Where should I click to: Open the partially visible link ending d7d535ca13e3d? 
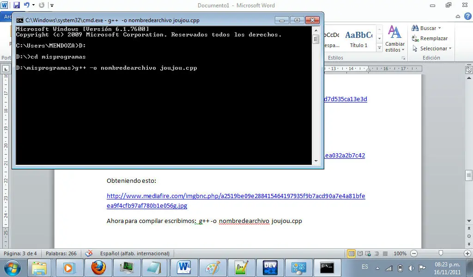(x=346, y=99)
